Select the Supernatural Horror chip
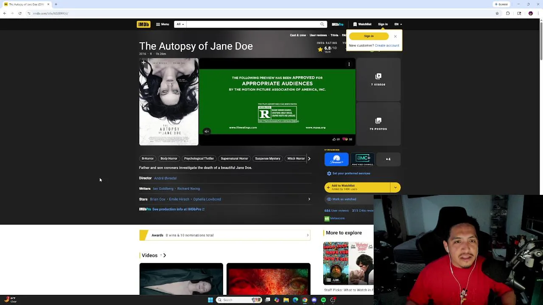543x305 pixels. [234, 158]
